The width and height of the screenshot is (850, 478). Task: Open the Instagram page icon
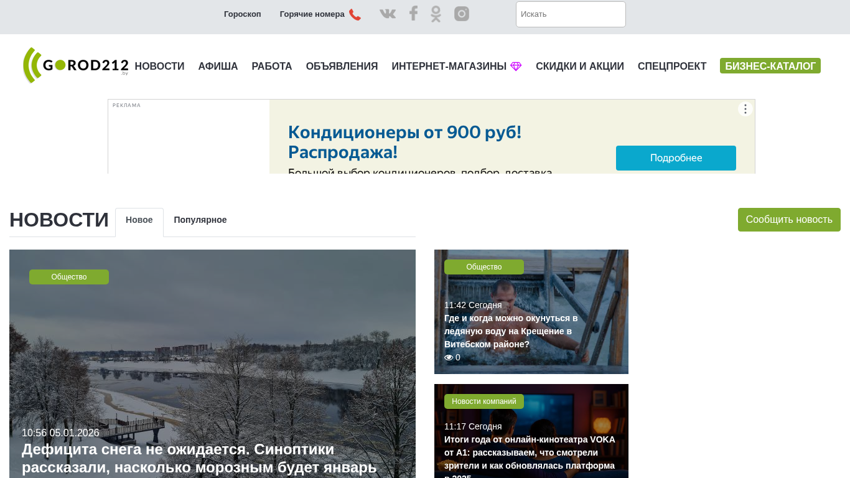pos(462,14)
